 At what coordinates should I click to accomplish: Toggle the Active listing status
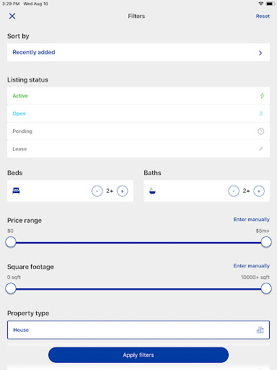pyautogui.click(x=138, y=95)
